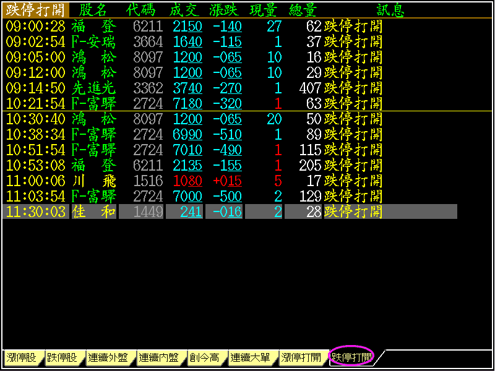Open the 創今高 tab

click(205, 357)
